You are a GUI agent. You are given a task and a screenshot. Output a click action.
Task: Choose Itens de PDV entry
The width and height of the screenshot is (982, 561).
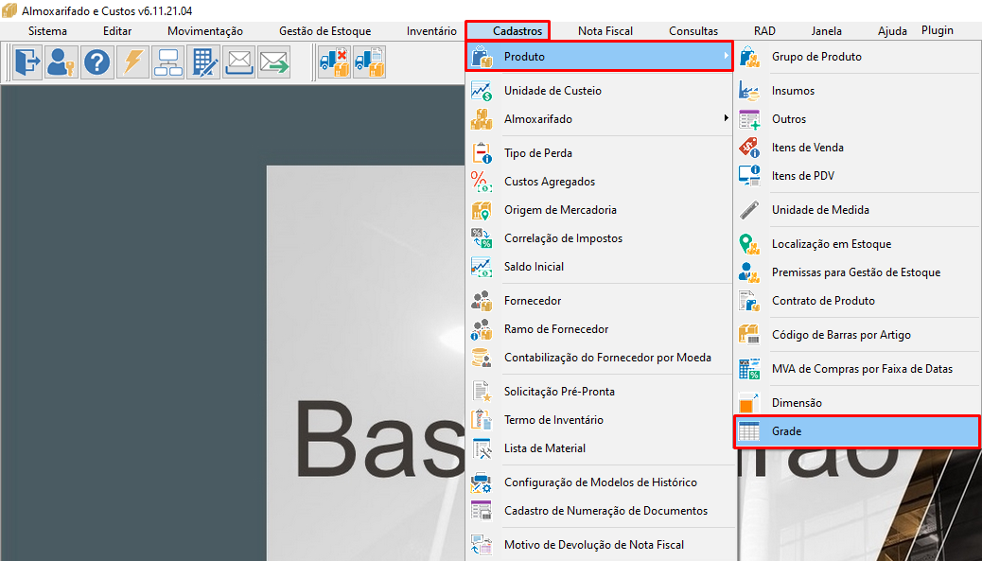coord(857,176)
